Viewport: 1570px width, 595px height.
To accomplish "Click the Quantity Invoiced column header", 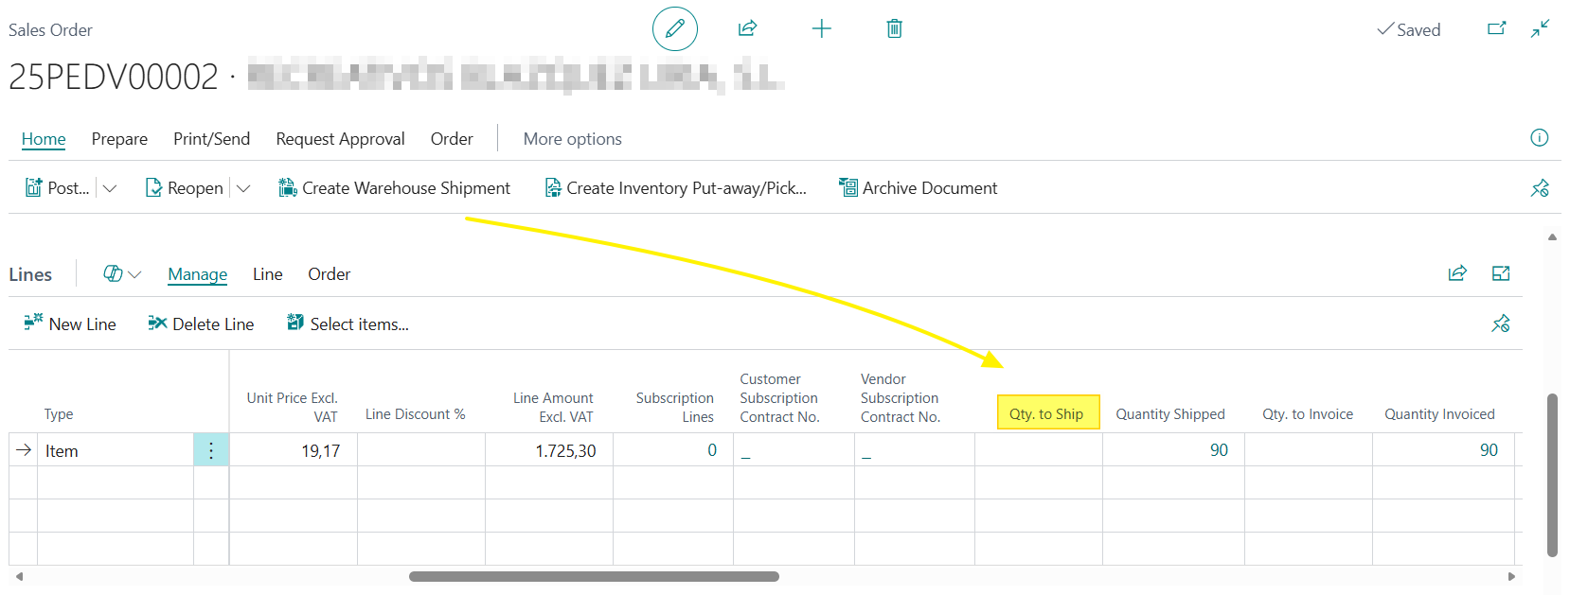I will click(x=1439, y=413).
